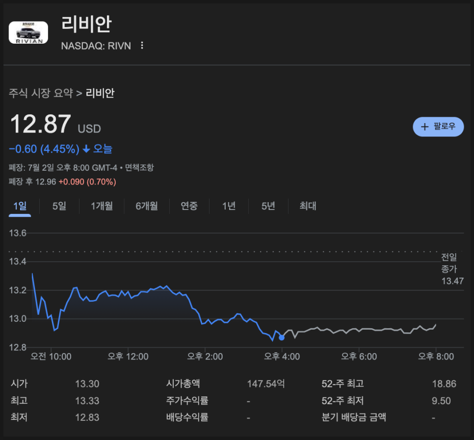
Task: Switch to the 6개월 chart tab
Action: [x=147, y=206]
